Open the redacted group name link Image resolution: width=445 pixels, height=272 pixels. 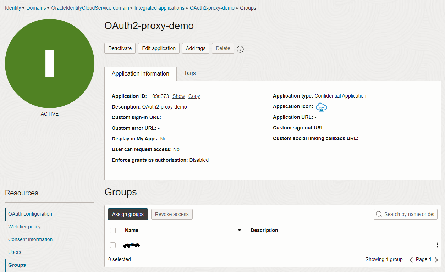coord(131,245)
